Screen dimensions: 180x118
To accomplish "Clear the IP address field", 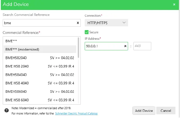I will pos(125,46).
